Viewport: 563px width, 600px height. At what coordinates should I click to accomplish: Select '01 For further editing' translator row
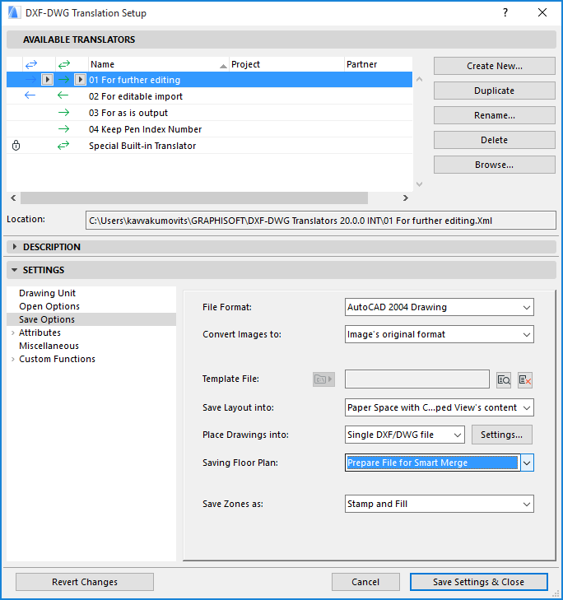point(209,80)
